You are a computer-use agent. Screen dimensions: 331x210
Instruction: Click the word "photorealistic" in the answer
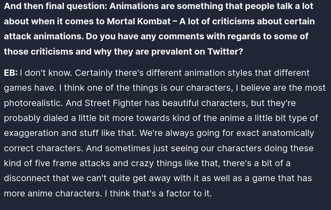[33, 103]
